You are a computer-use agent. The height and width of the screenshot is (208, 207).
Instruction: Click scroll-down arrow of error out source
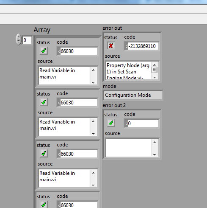click(x=155, y=77)
